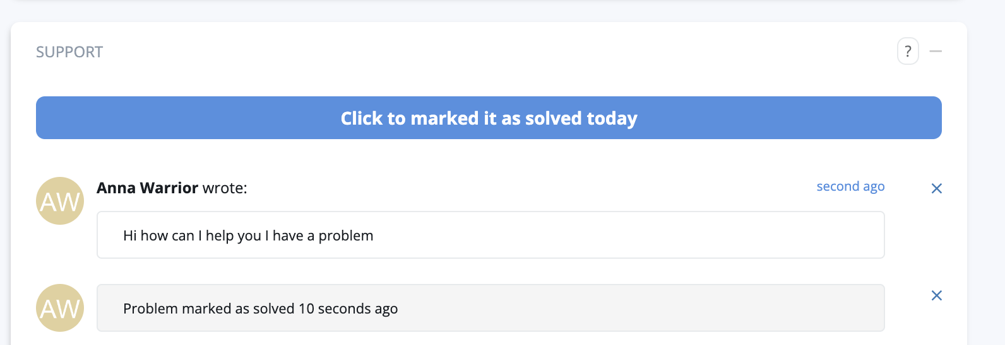
Task: Click the "wrote:" label after the author name
Action: [x=225, y=188]
